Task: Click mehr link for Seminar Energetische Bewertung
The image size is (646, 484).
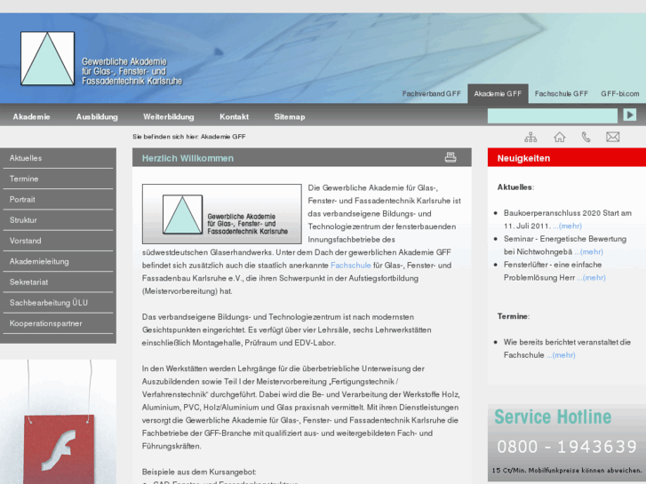Action: 589,251
